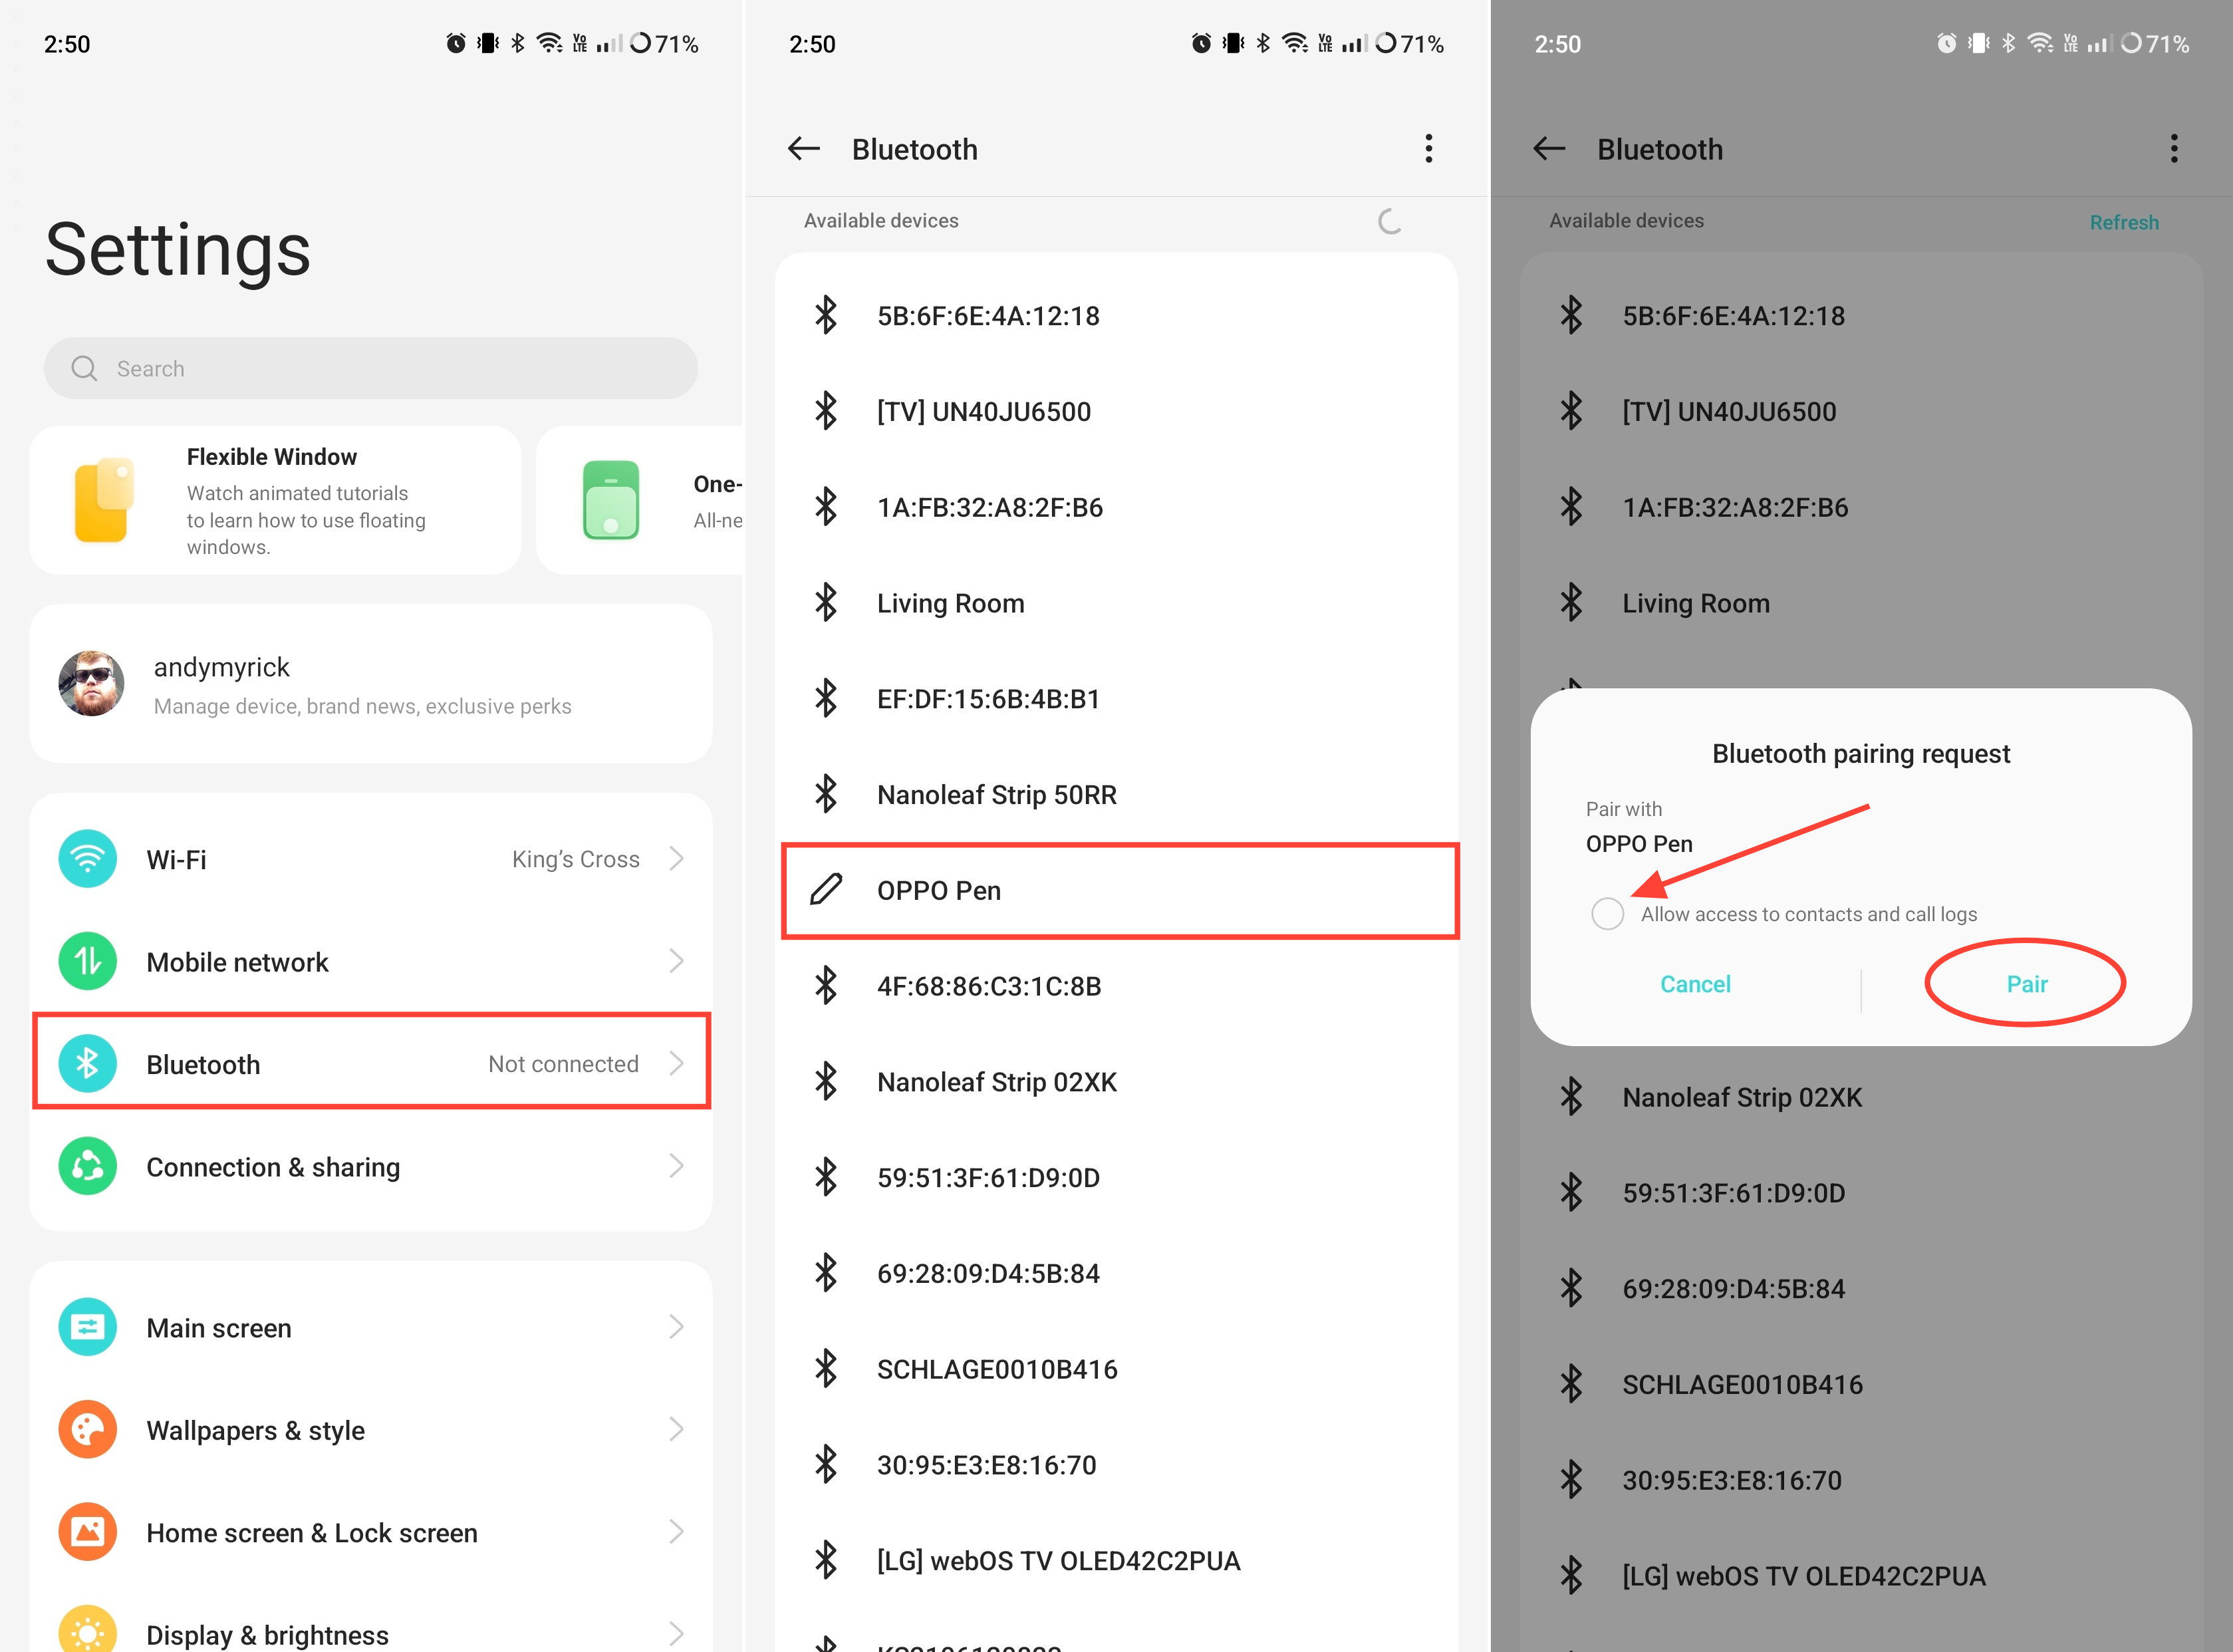Go back from the dimmed Bluetooth screen
The height and width of the screenshot is (1652, 2233).
(1549, 149)
